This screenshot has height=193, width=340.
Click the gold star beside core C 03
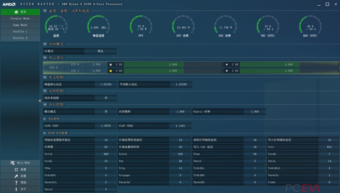111,71
